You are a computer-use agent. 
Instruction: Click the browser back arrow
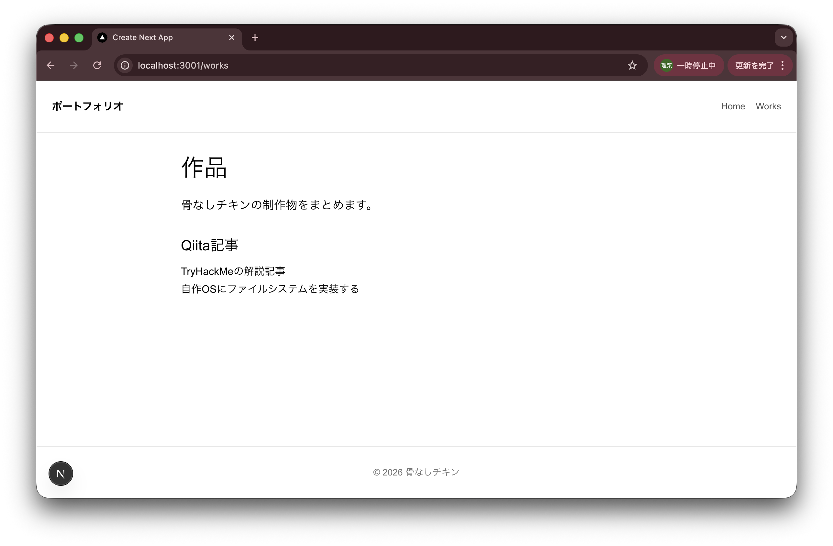(51, 65)
